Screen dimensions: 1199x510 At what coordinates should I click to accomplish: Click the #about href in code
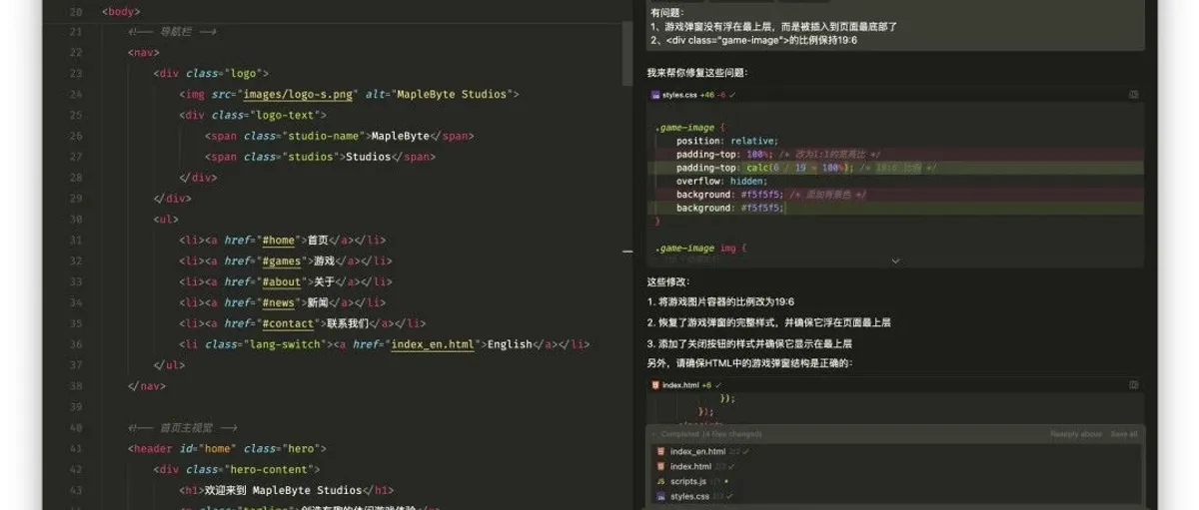282,282
